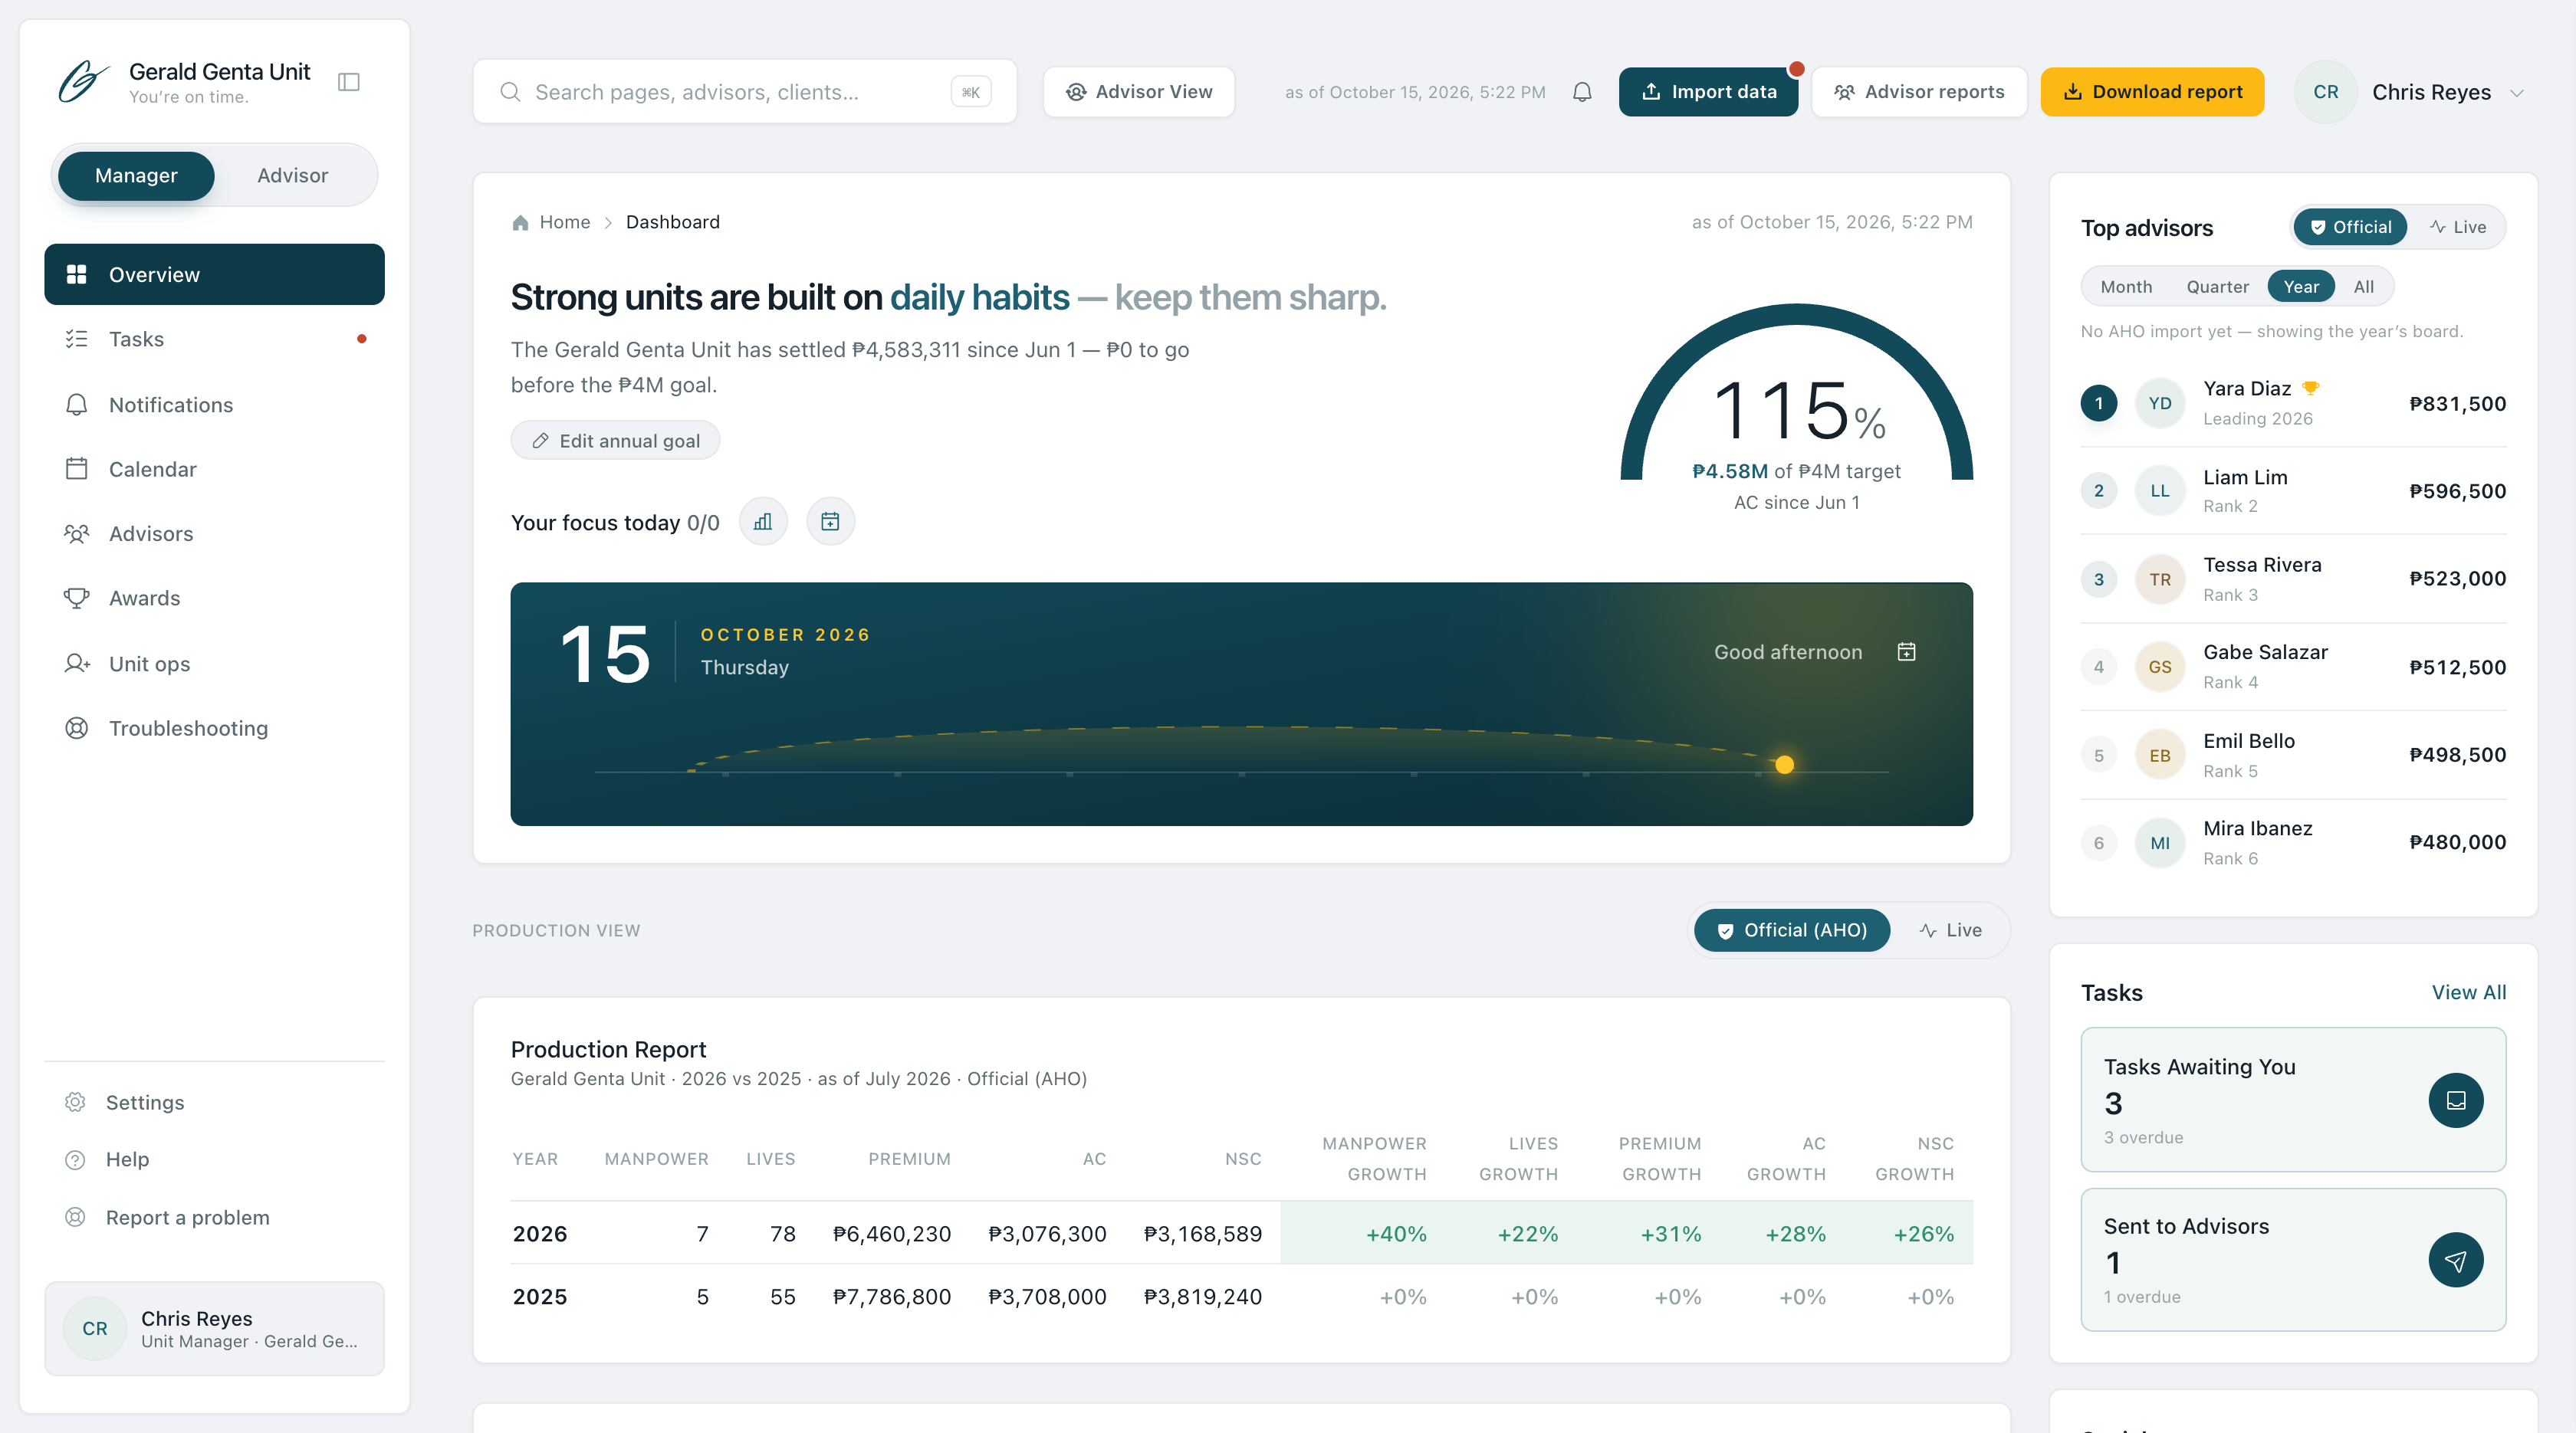Click Tasks Awaiting You inbox icon
This screenshot has height=1433, width=2576.
click(2456, 1100)
